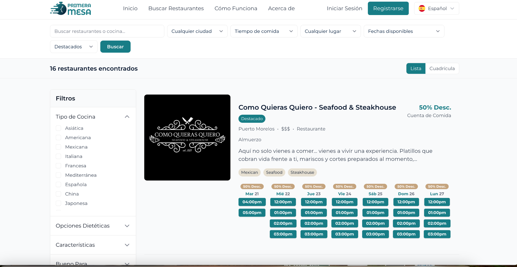This screenshot has width=517, height=267.
Task: Open the Tiempo de comida dropdown
Action: 264,31
